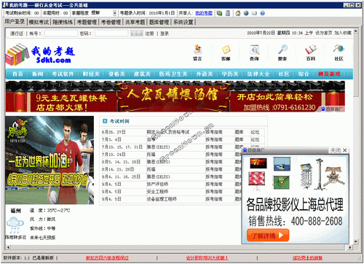Open 考试软件 in the navigation bar
The image size is (364, 264).
point(63,74)
